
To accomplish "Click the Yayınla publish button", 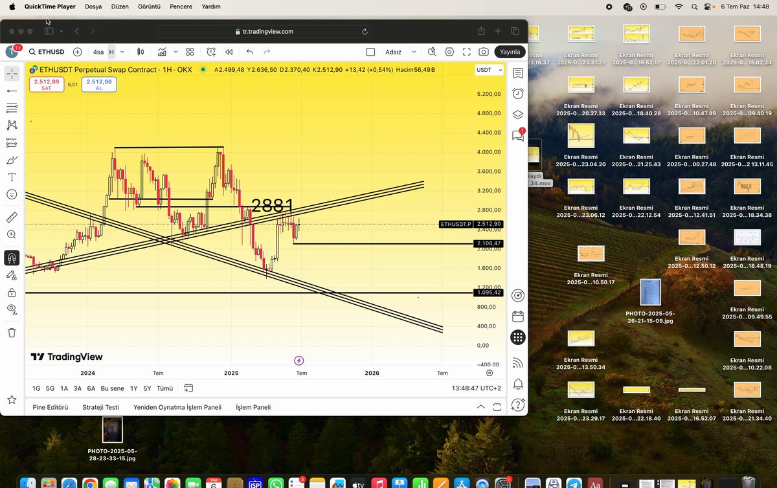I will point(510,52).
